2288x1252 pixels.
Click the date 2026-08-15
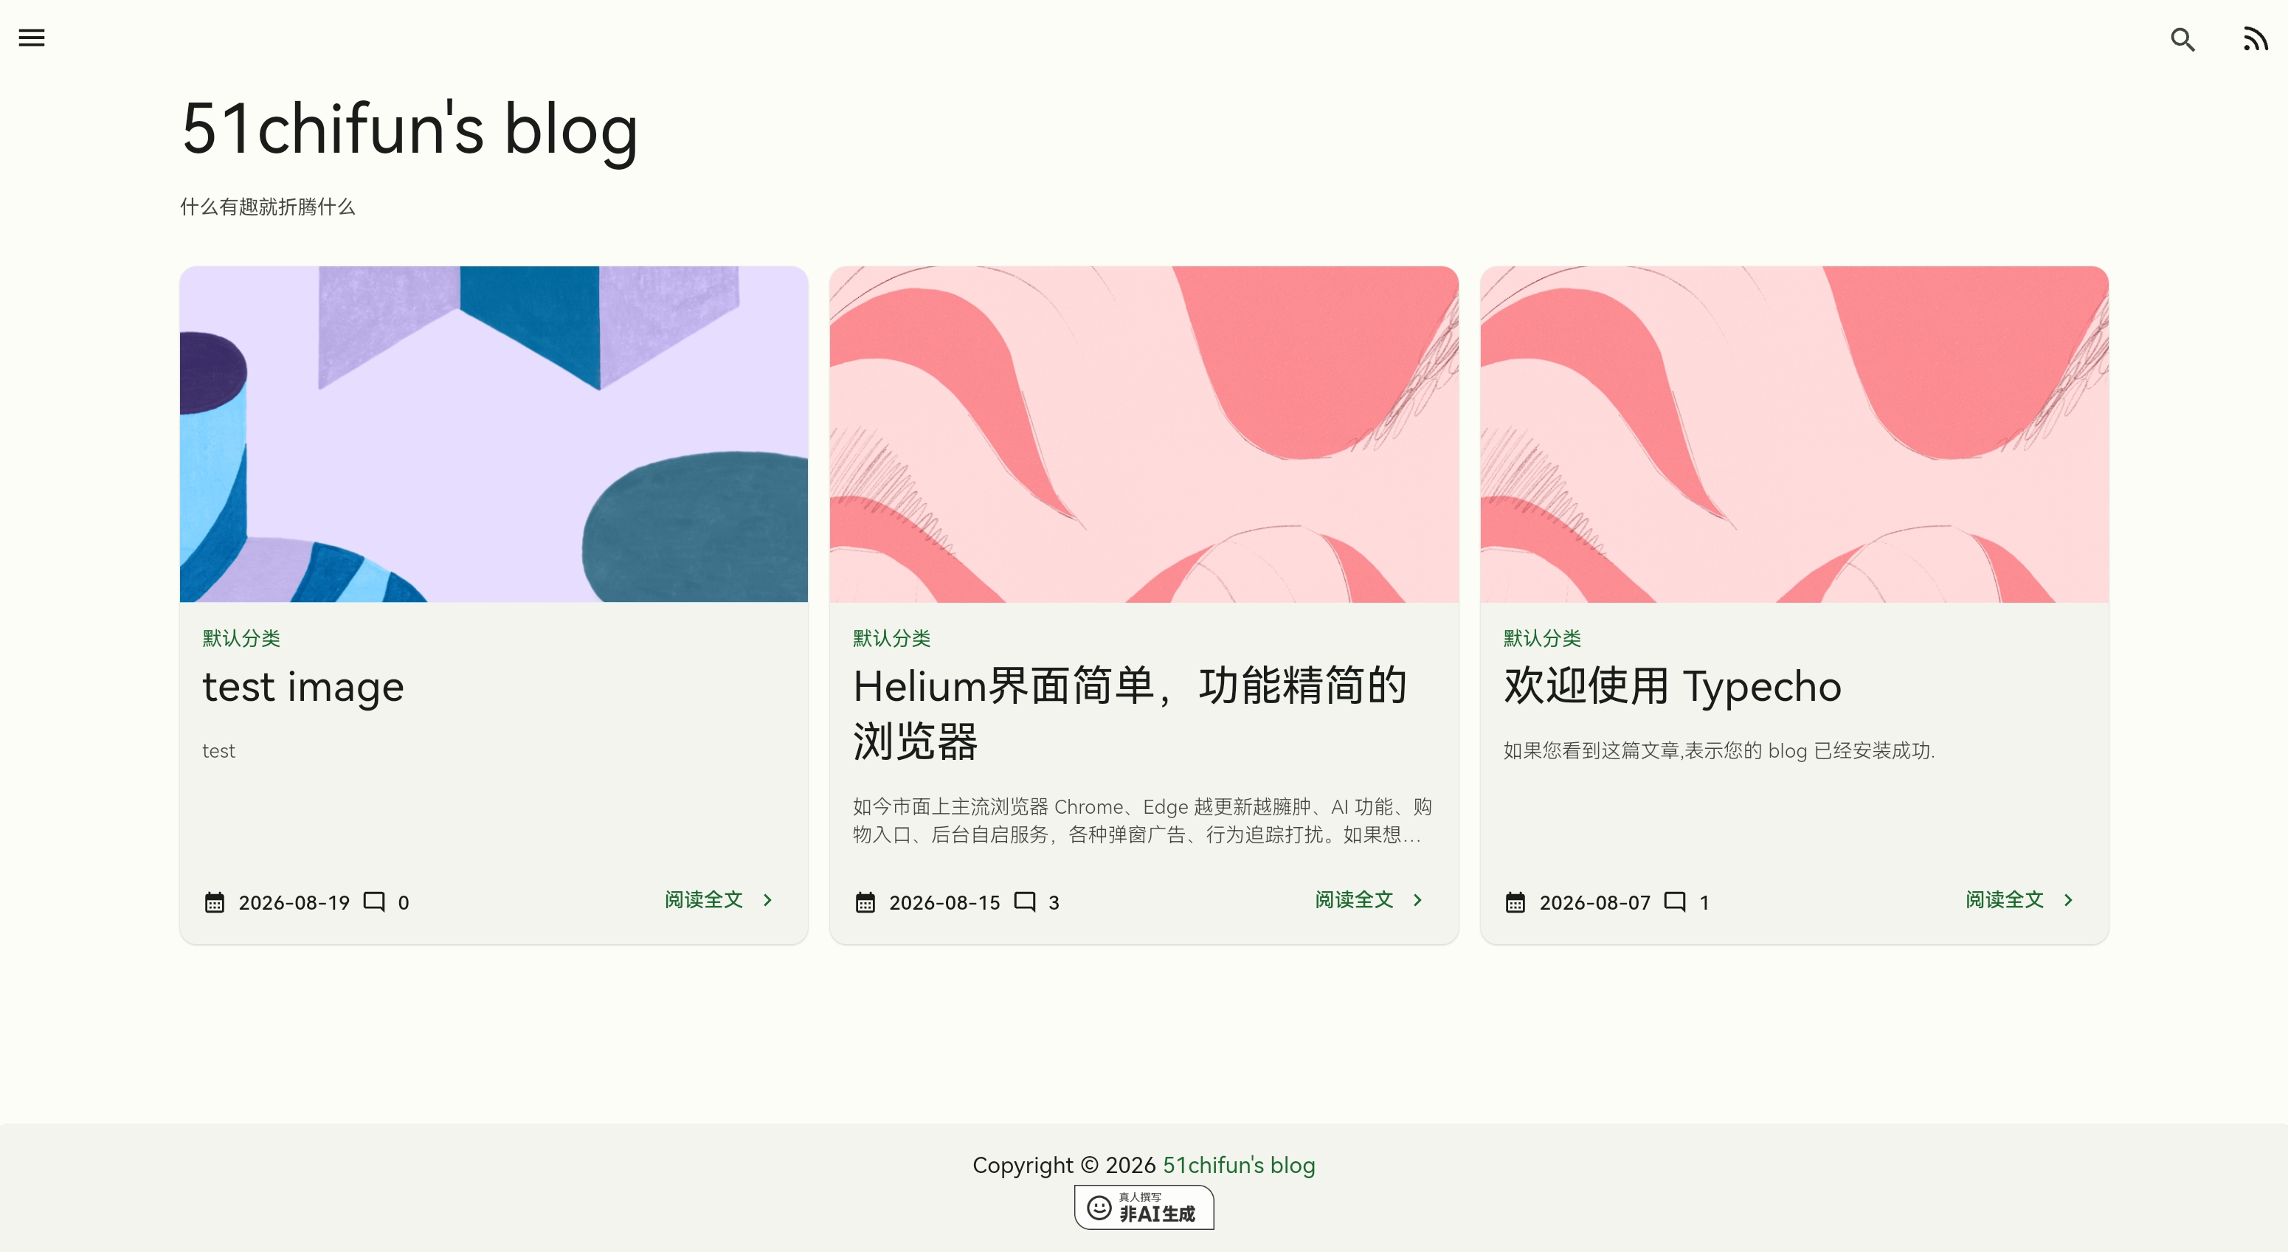(x=944, y=903)
